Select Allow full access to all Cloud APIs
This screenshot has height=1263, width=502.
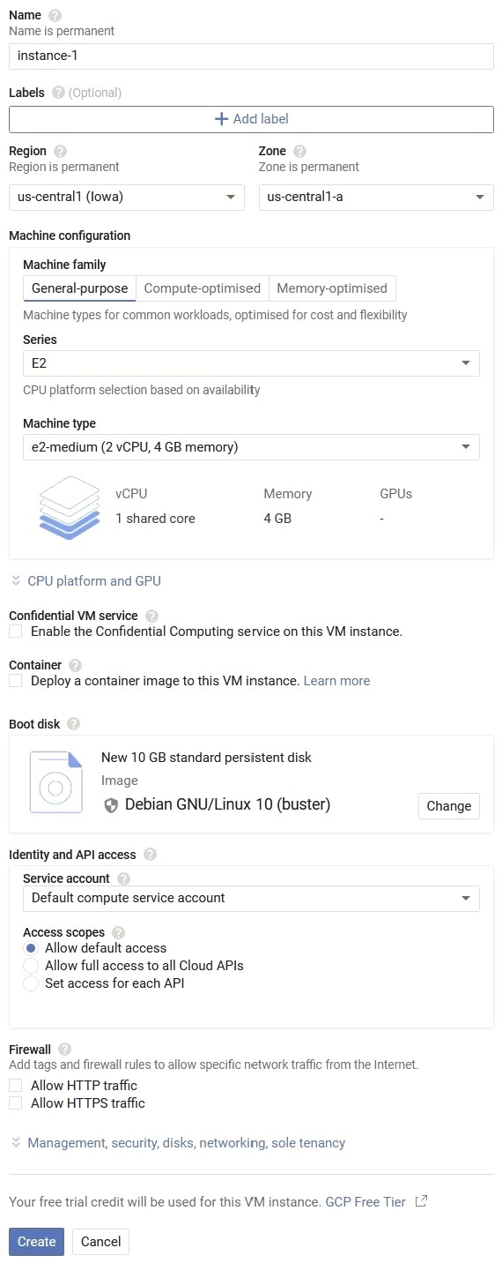coord(31,966)
